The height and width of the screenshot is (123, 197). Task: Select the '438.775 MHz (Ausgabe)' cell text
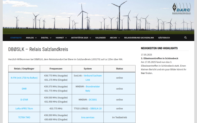(x=56, y=75)
